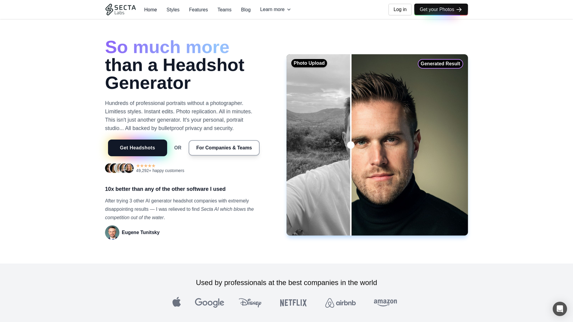Image resolution: width=573 pixels, height=322 pixels.
Task: Click the Get Headshots button
Action: tap(138, 148)
